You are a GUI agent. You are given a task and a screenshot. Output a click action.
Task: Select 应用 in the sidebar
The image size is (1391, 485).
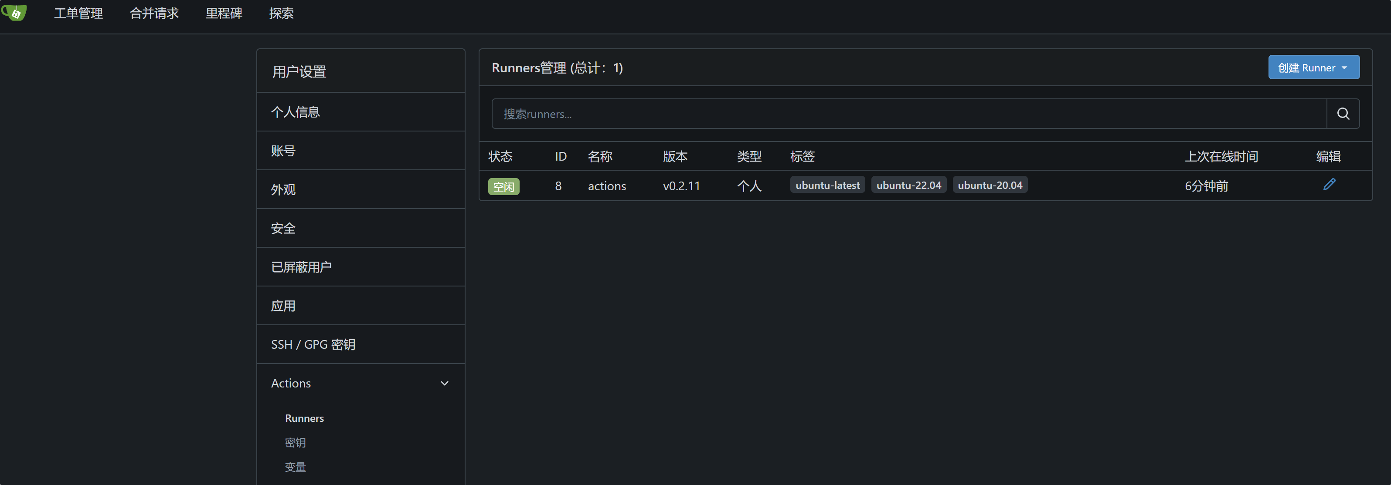pyautogui.click(x=283, y=306)
